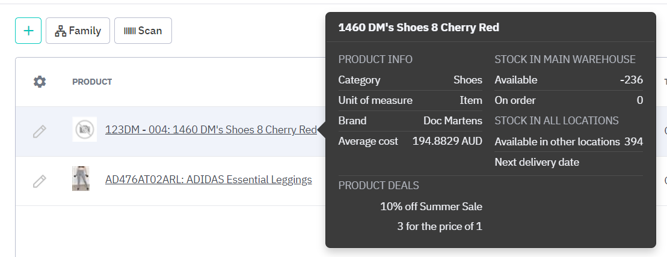Click the Doc Martens brand value
The width and height of the screenshot is (667, 257).
[452, 121]
